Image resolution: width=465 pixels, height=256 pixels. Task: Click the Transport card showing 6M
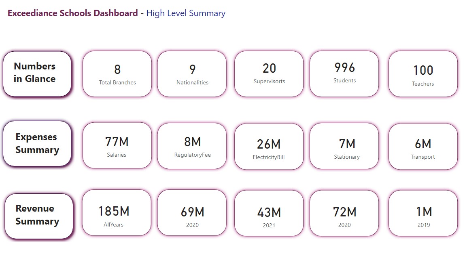coord(423,146)
